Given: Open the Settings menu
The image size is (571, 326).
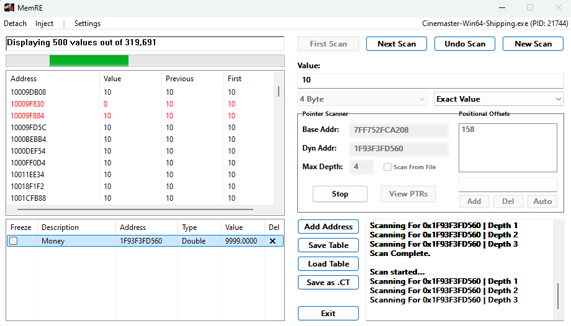Looking at the screenshot, I should click(87, 24).
